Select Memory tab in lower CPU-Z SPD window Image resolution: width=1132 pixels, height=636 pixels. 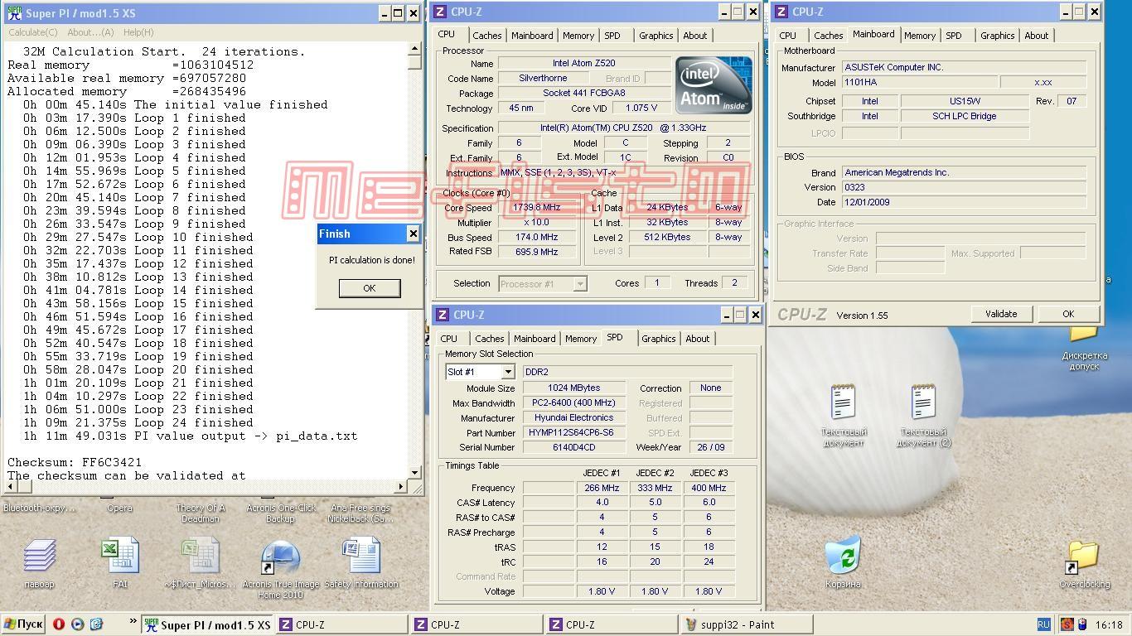(581, 339)
